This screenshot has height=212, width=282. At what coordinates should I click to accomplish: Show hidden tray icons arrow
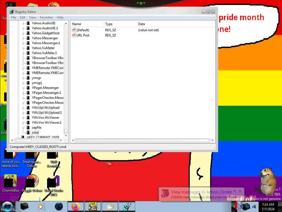click(234, 207)
